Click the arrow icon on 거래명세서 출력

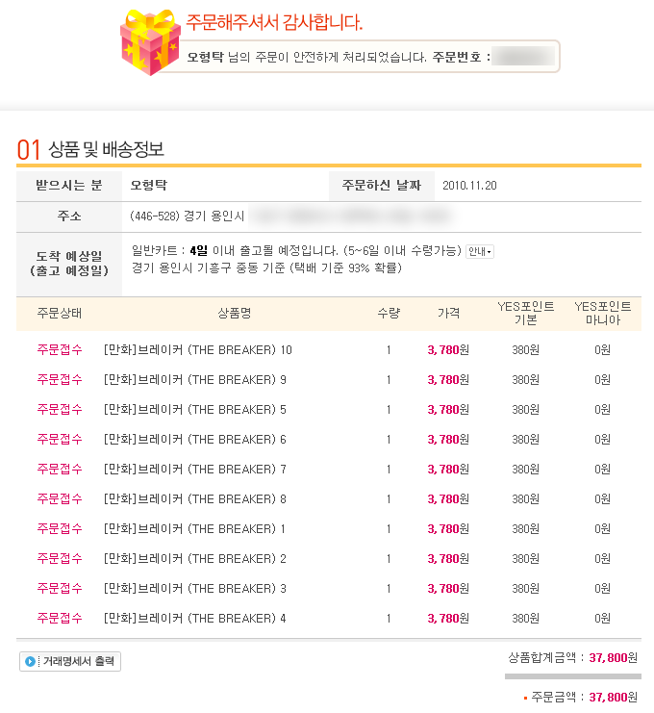[x=31, y=662]
